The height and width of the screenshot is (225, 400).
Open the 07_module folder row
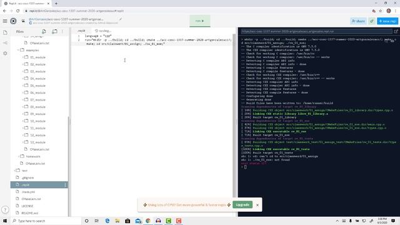[x=39, y=100]
